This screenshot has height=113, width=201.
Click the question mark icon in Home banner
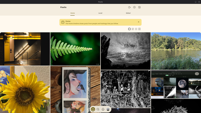tap(63, 22)
